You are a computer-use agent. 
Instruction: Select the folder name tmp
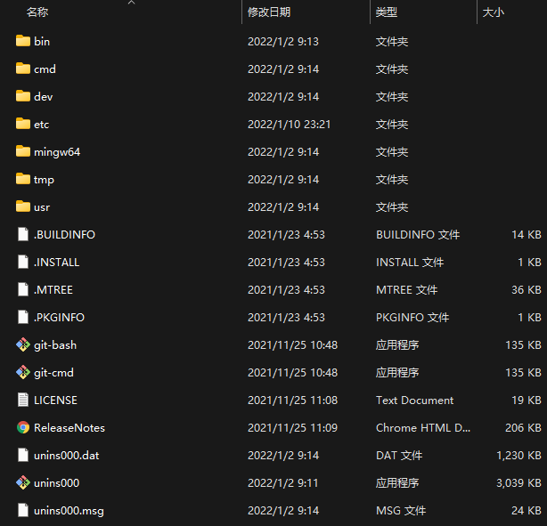click(44, 180)
